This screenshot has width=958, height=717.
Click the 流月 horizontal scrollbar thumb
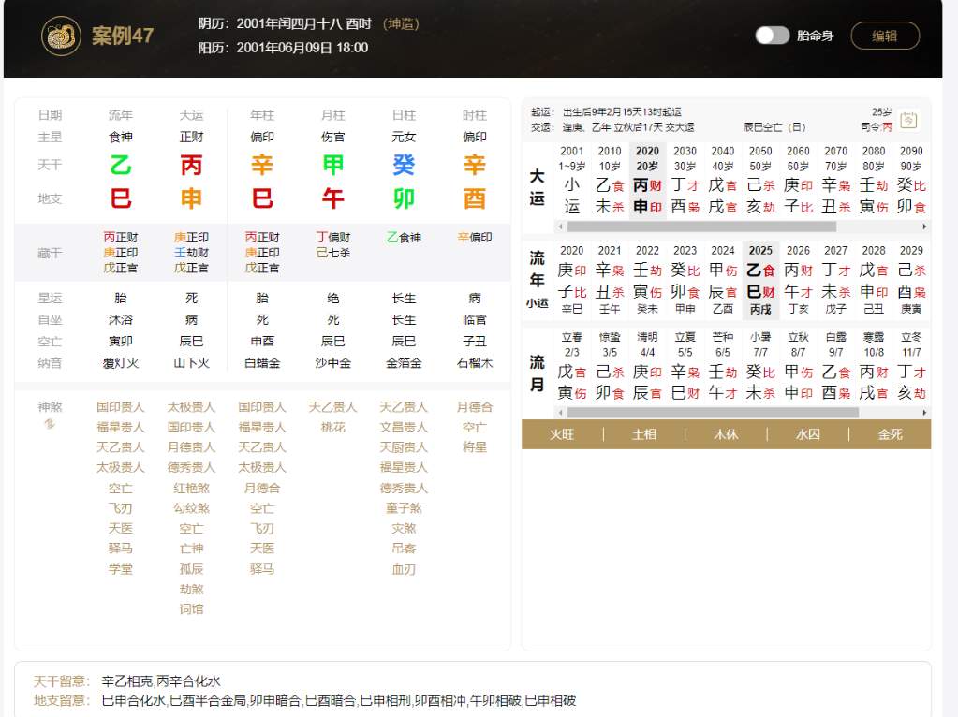tap(713, 412)
